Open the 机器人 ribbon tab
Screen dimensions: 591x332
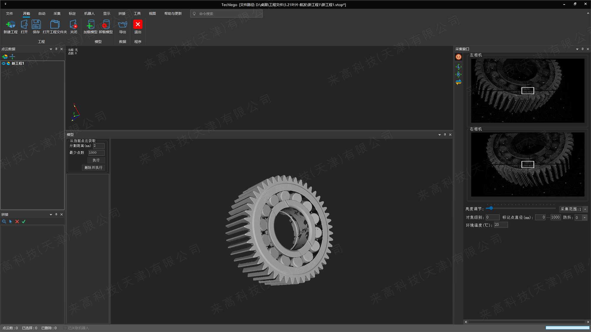pyautogui.click(x=89, y=14)
